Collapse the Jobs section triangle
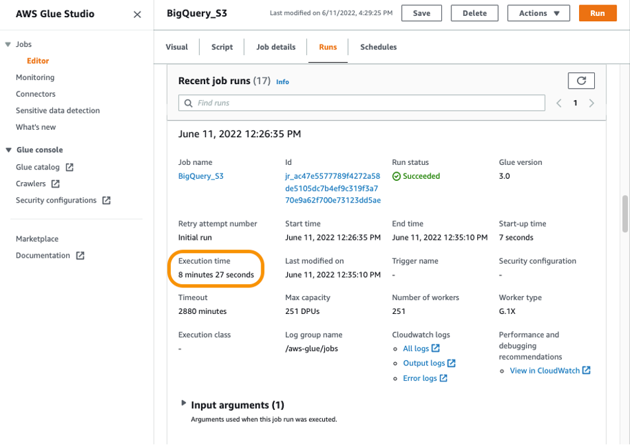 (x=8, y=44)
